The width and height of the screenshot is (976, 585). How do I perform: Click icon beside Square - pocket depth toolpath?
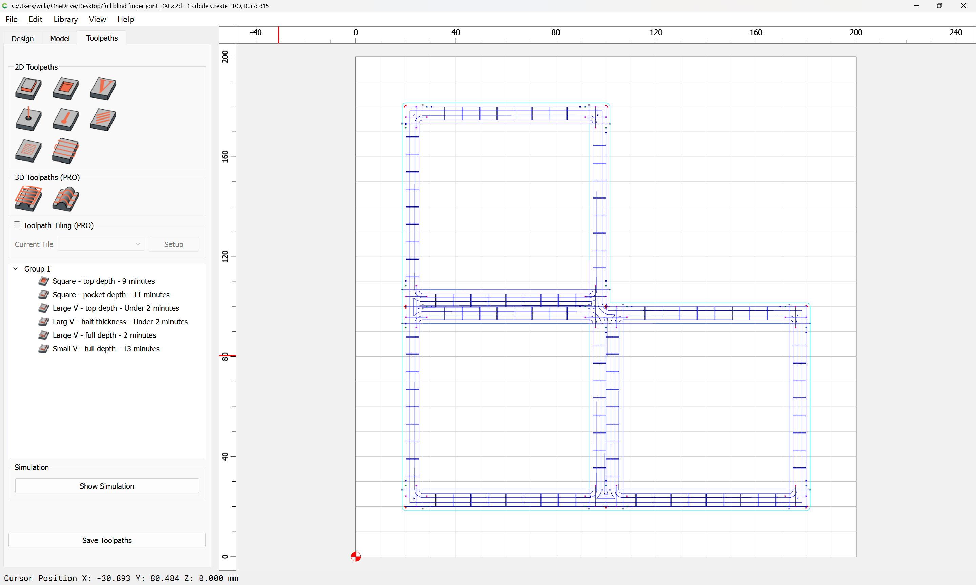coord(43,295)
